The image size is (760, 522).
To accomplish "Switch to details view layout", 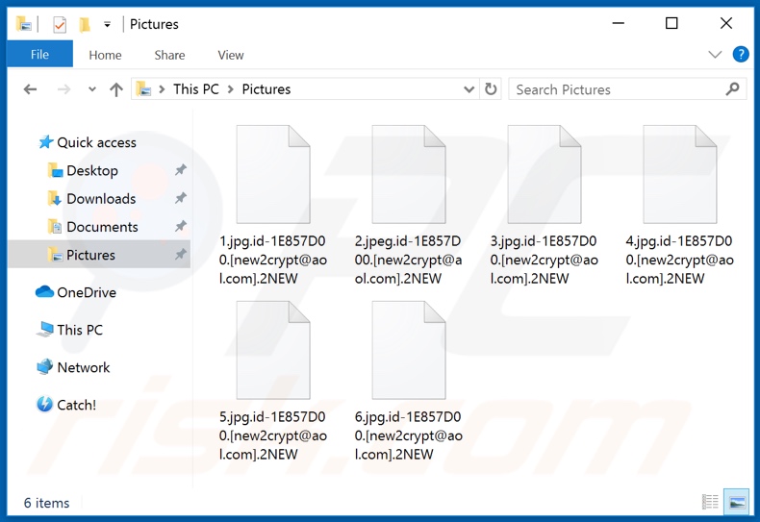I will 710,502.
